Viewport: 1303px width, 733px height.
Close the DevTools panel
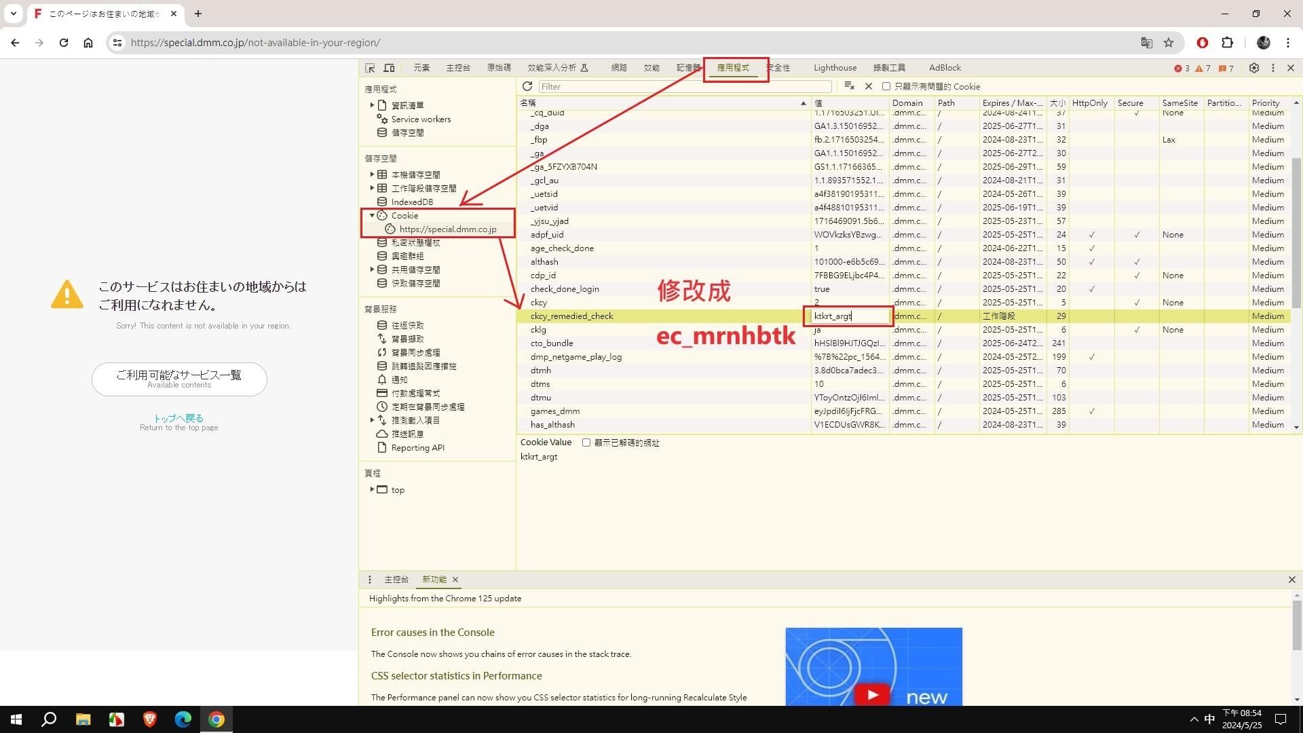tap(1291, 68)
